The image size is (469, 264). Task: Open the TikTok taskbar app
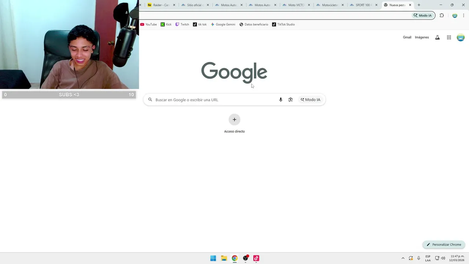[x=256, y=258]
